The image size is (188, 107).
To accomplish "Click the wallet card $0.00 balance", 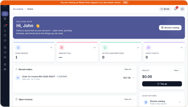I will click(147, 77).
